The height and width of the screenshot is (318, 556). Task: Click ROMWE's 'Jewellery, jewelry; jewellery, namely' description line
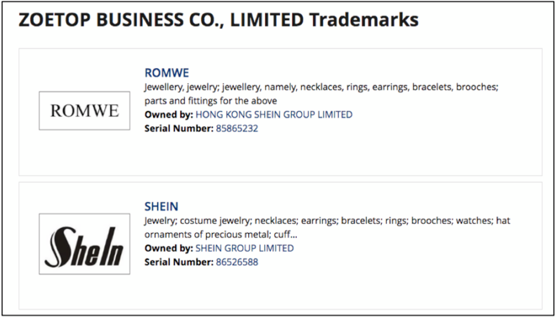point(321,87)
